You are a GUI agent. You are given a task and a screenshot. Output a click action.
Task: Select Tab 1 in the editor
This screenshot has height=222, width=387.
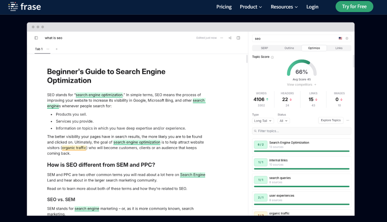point(39,49)
